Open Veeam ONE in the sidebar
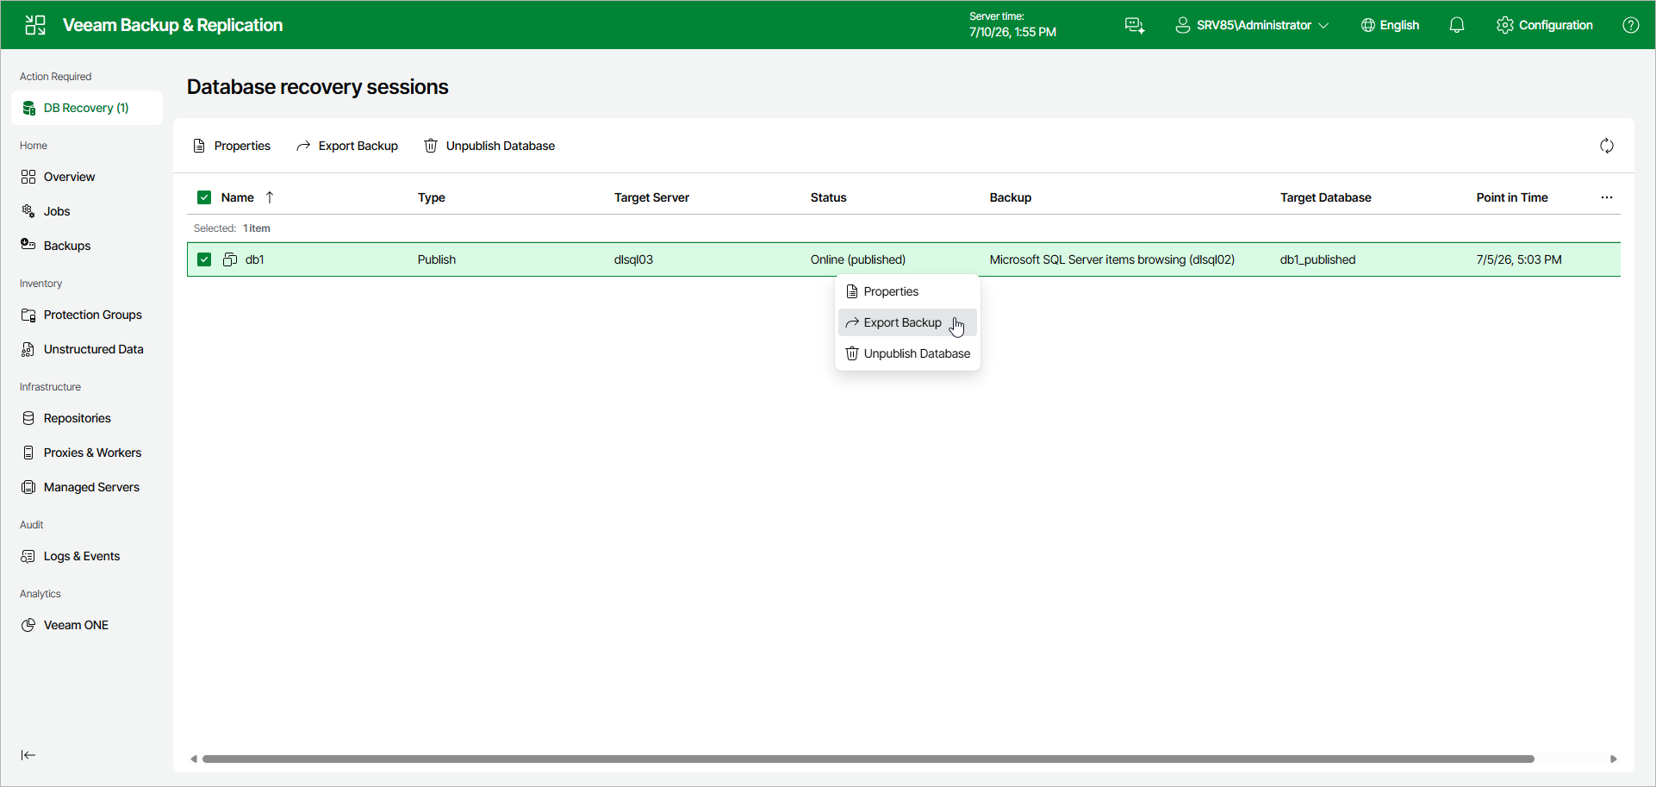Viewport: 1656px width, 787px height. pyautogui.click(x=87, y=625)
